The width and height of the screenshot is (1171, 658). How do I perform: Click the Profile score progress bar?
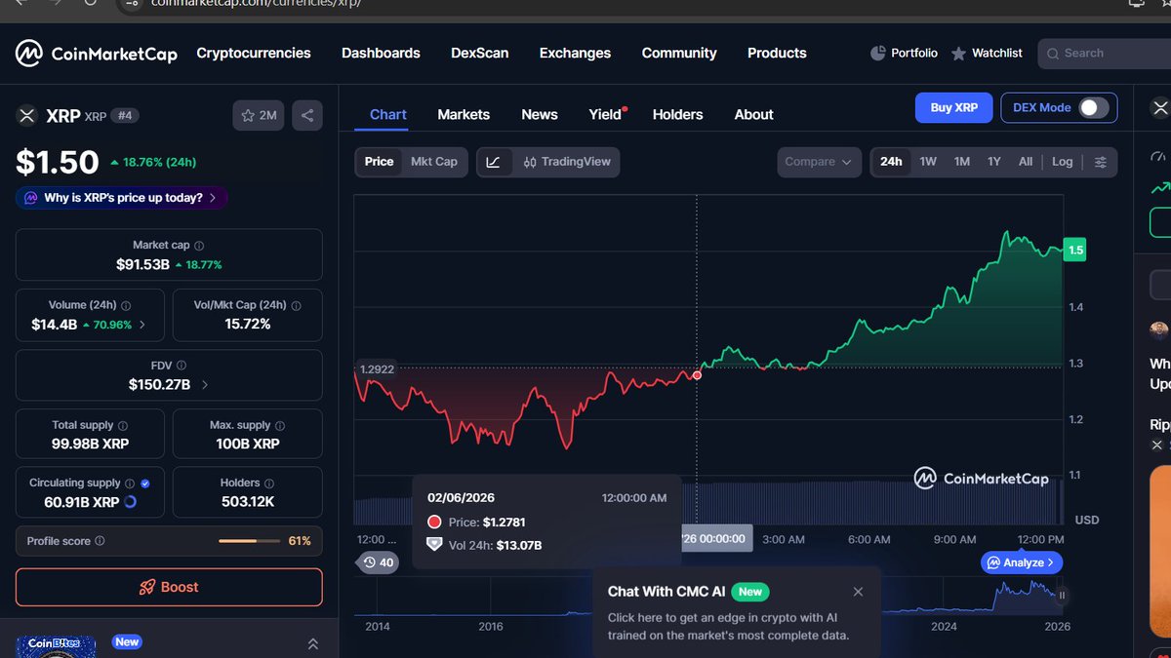pyautogui.click(x=250, y=541)
